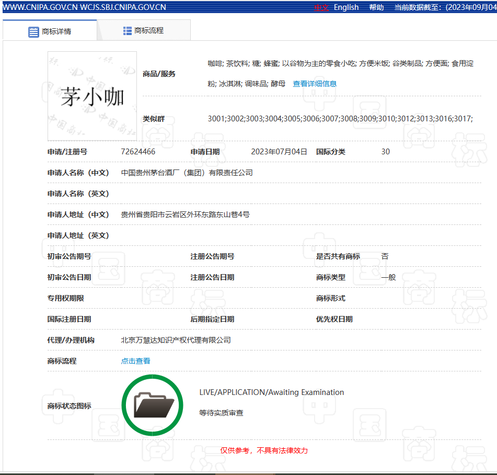This screenshot has height=475, width=497.
Task: Open the 查看详细信息 link
Action: (315, 84)
